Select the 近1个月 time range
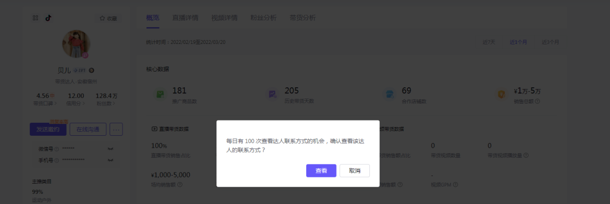Screen dimensions: 610x204 518,42
